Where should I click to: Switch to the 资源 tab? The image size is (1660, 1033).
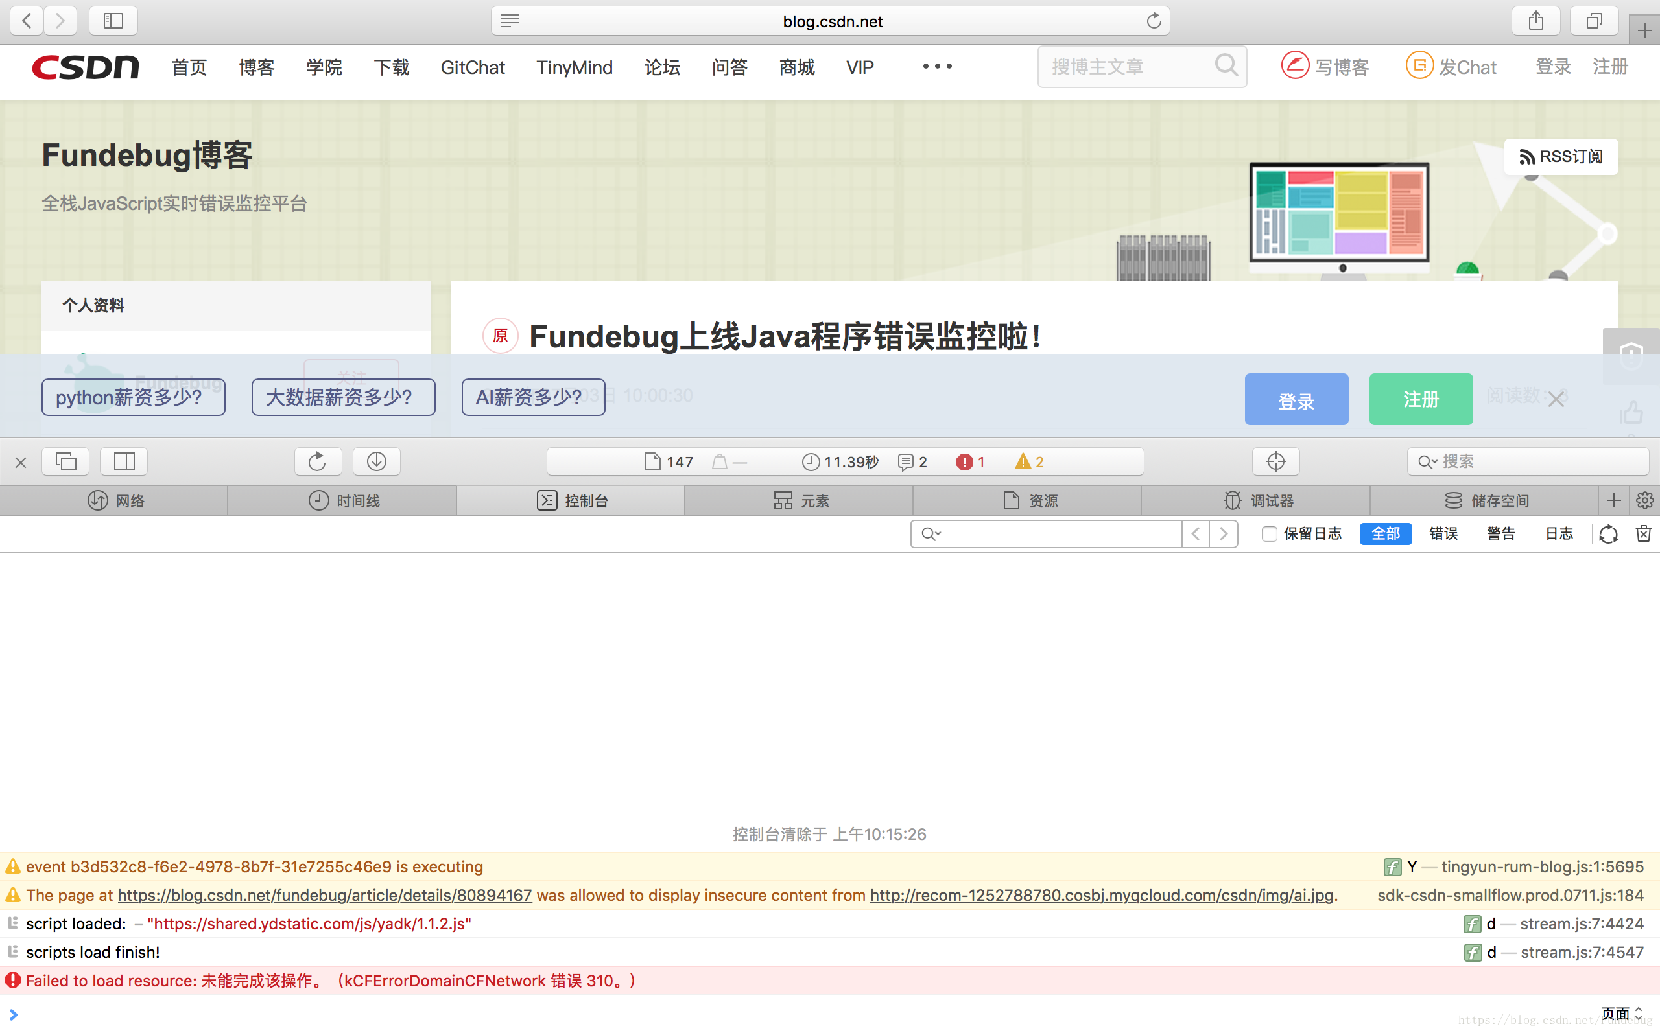click(1027, 501)
